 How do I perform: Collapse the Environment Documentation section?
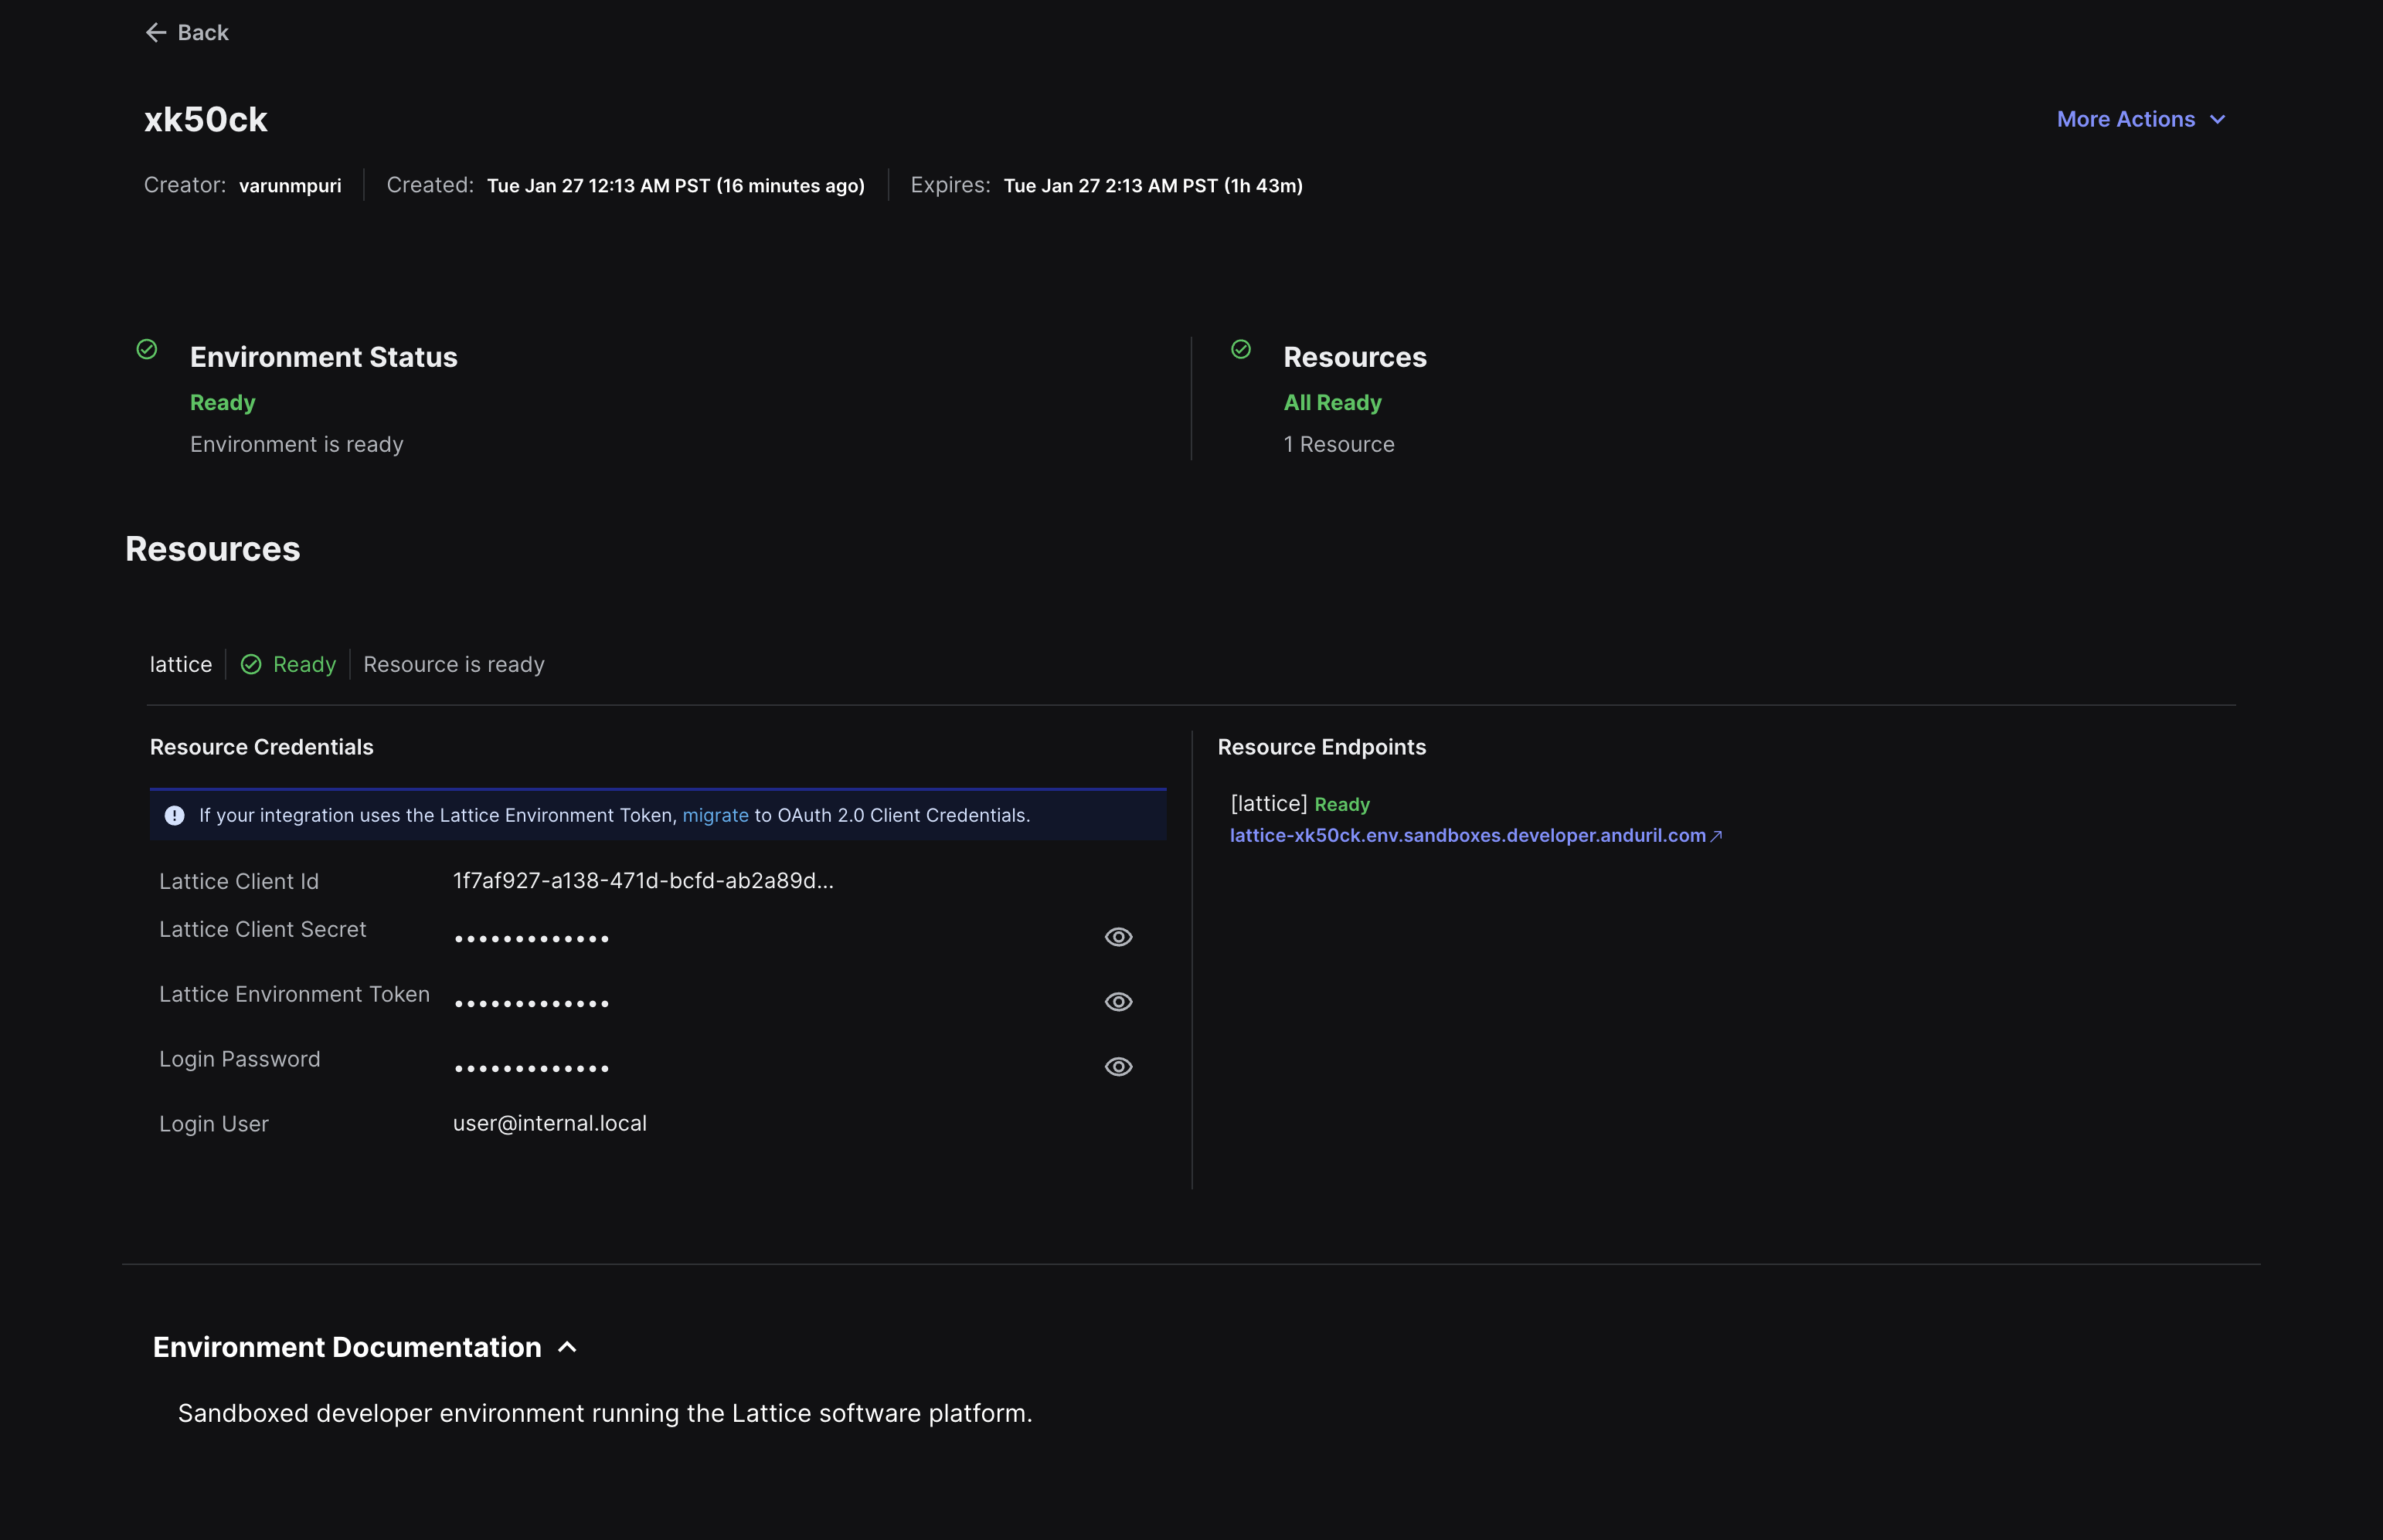[x=567, y=1347]
